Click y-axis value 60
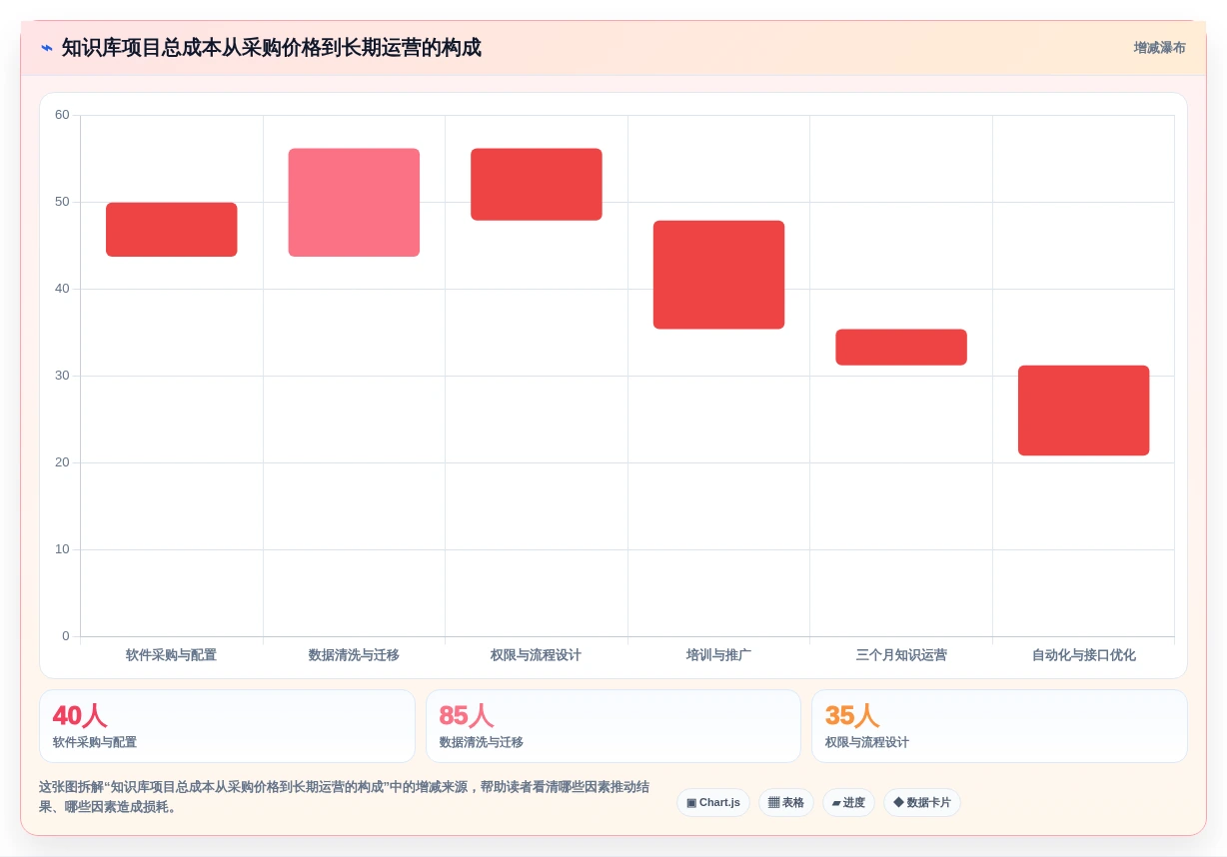1227x857 pixels. point(62,115)
